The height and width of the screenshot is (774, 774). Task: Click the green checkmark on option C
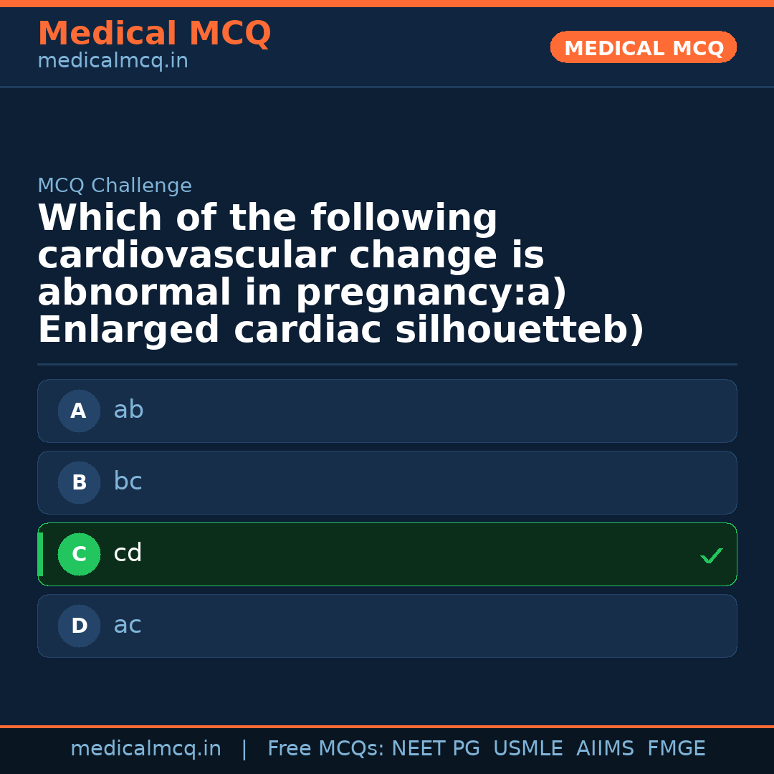pyautogui.click(x=712, y=555)
